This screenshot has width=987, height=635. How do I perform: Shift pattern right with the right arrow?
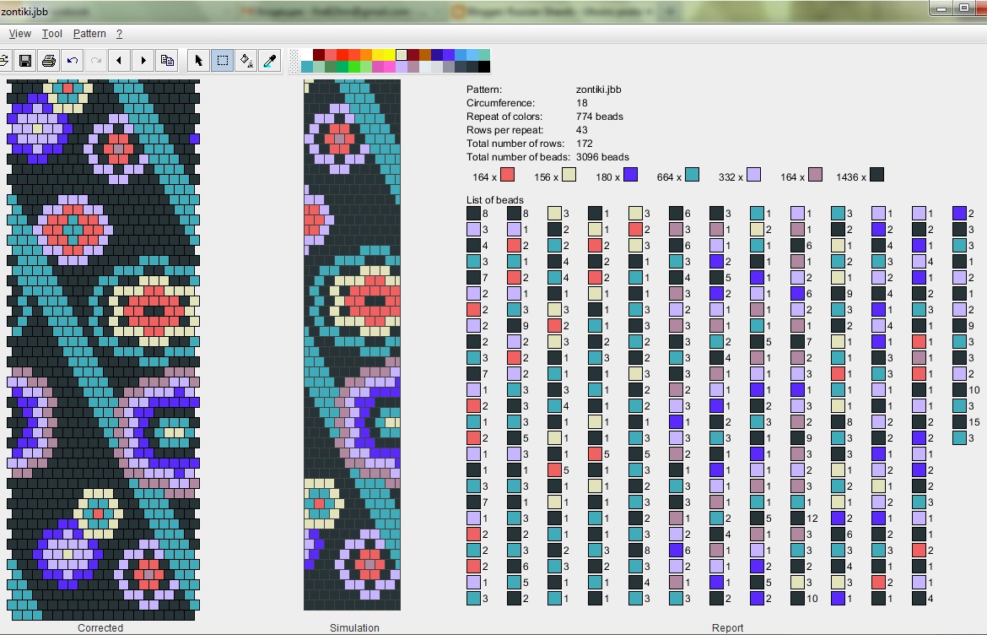coord(143,61)
